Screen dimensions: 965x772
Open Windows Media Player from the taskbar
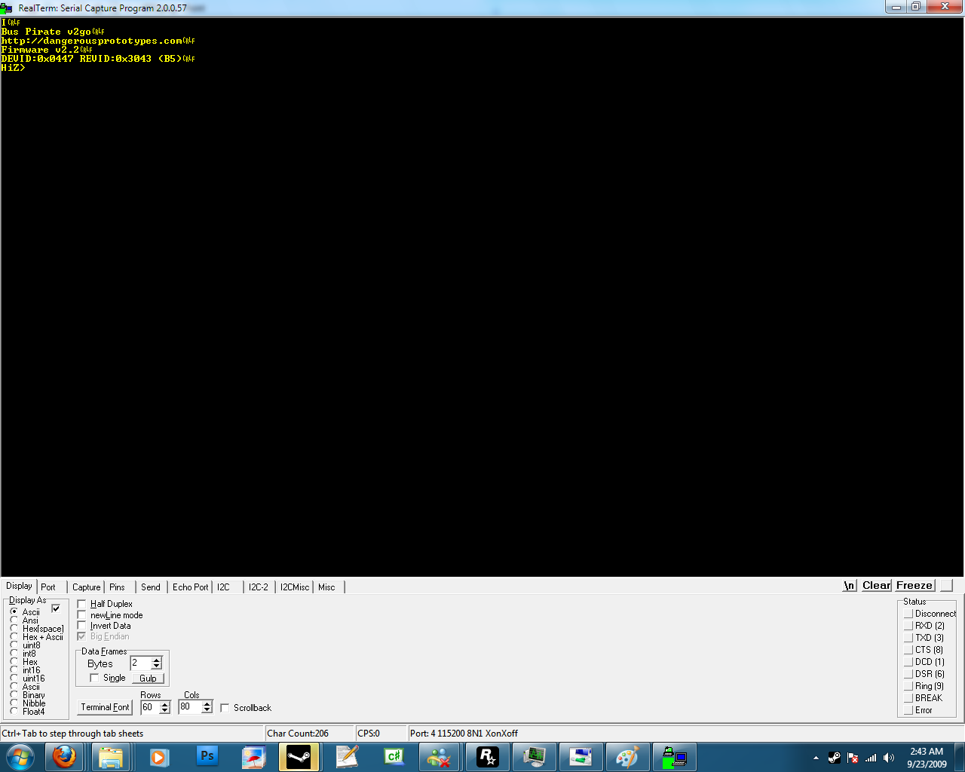tap(159, 756)
